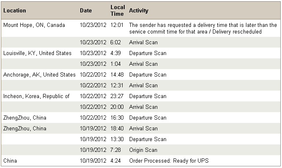Image resolution: width=282 pixels, height=168 pixels.
Task: Select the Mount Hope, ON, Canada location
Action: pyautogui.click(x=34, y=25)
